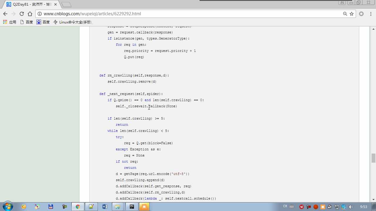
Task: Select the Q2Day81 tab
Action: click(32, 4)
